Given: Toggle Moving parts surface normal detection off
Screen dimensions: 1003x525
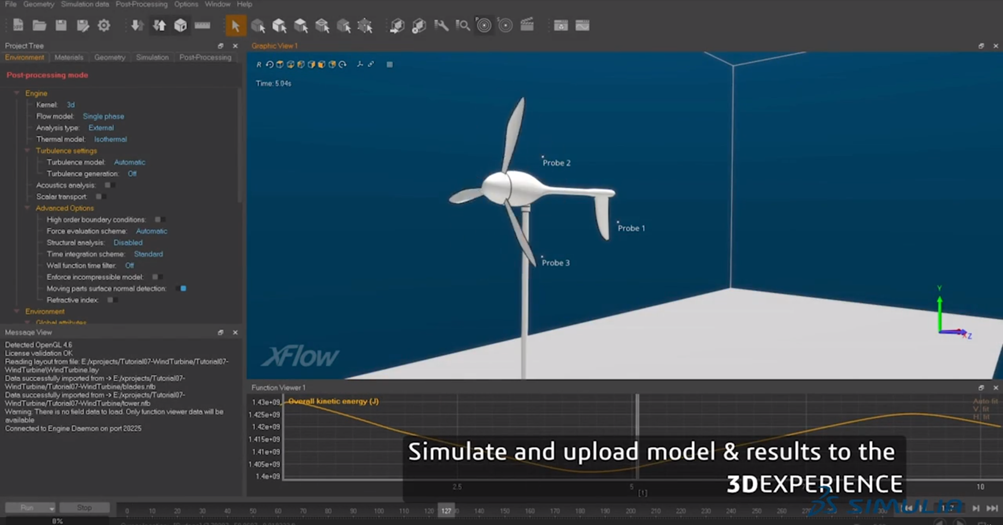Looking at the screenshot, I should pyautogui.click(x=183, y=288).
